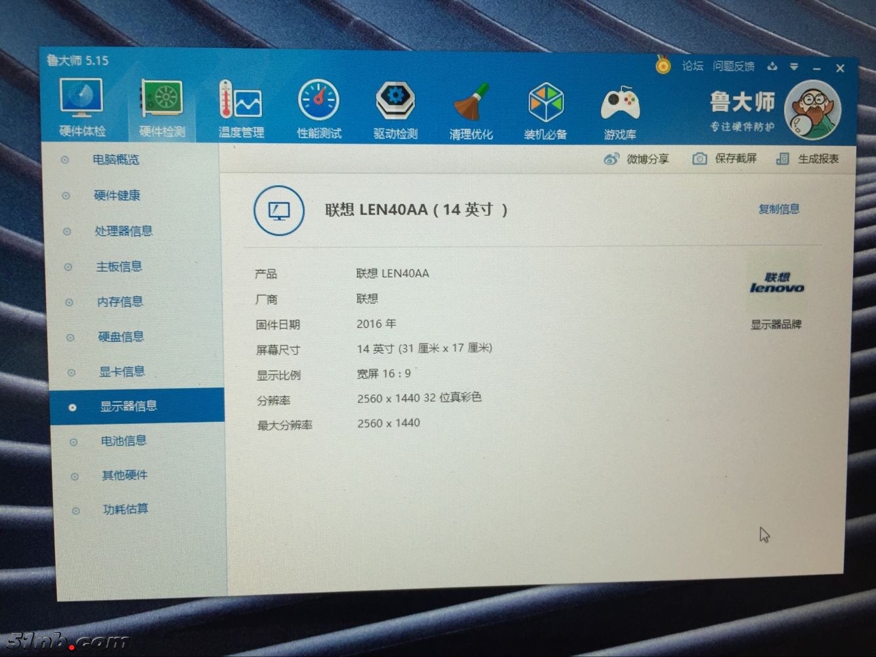Minimize the 鲁大师 window
The height and width of the screenshot is (657, 876).
coord(817,68)
